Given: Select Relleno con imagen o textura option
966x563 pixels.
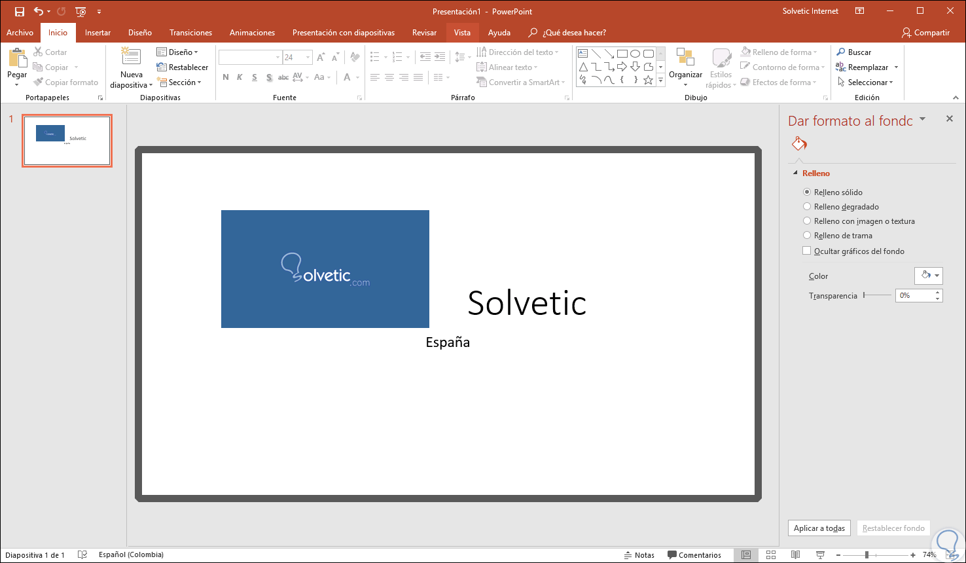Looking at the screenshot, I should 807,221.
